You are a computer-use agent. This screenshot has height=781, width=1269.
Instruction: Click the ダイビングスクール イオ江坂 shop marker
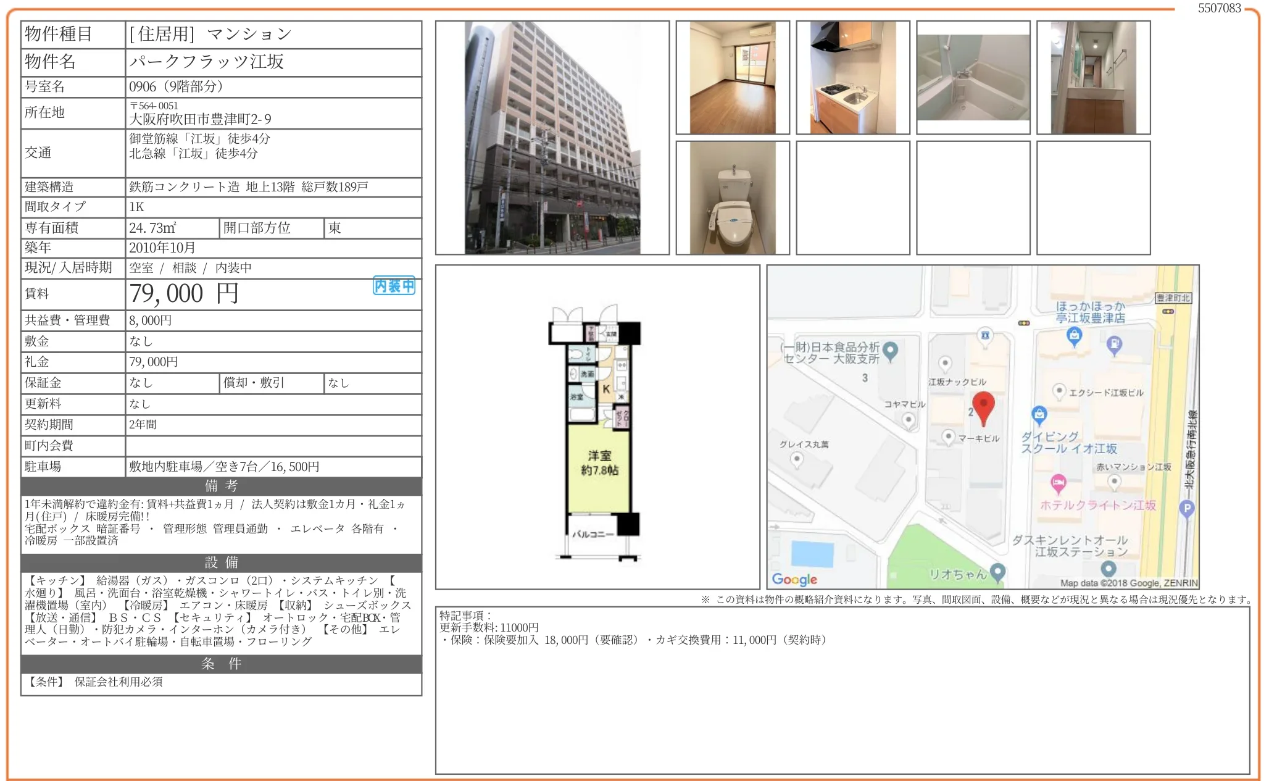click(1039, 414)
